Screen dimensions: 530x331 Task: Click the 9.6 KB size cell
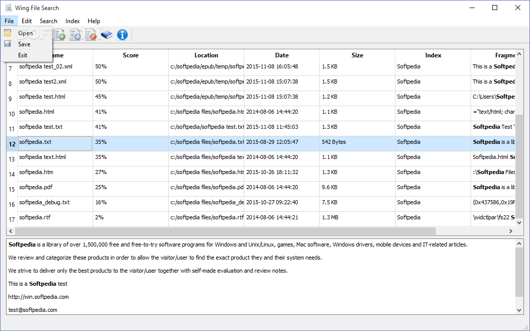(357, 189)
